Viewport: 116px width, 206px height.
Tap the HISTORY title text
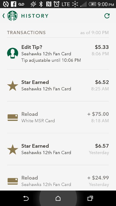(x=35, y=16)
